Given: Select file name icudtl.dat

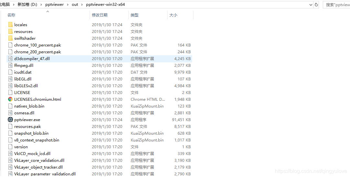Looking at the screenshot, I should click(x=23, y=72).
